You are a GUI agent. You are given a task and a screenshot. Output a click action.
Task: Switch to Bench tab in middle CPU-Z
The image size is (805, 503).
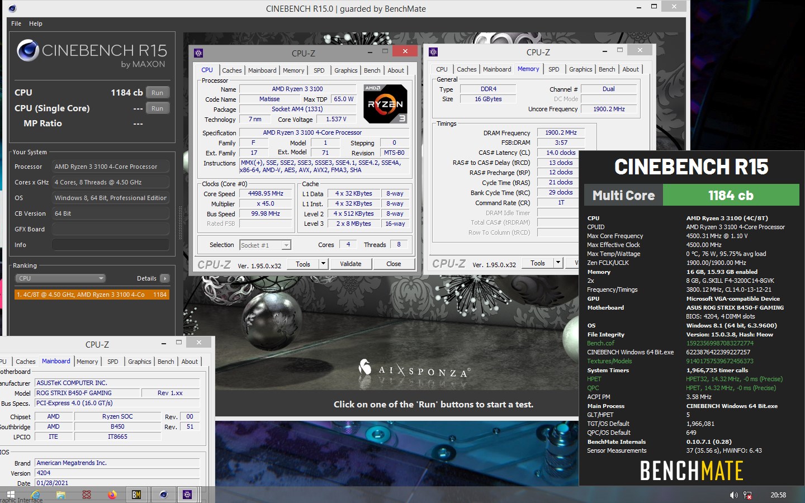(372, 70)
